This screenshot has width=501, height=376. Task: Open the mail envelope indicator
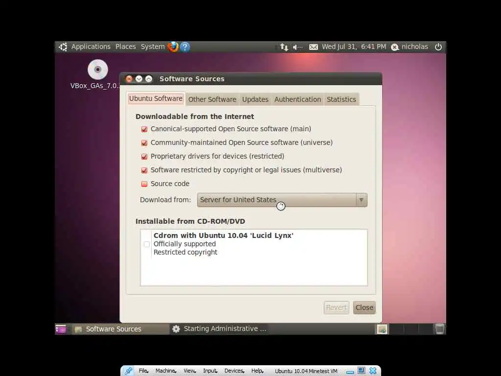pos(314,47)
